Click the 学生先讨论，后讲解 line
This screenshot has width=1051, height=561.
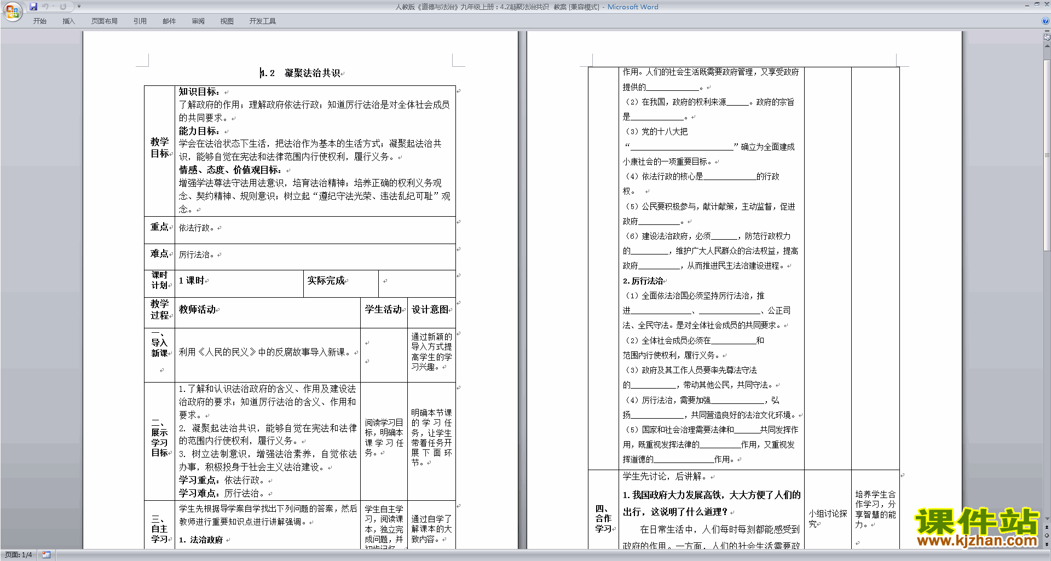[x=666, y=477]
